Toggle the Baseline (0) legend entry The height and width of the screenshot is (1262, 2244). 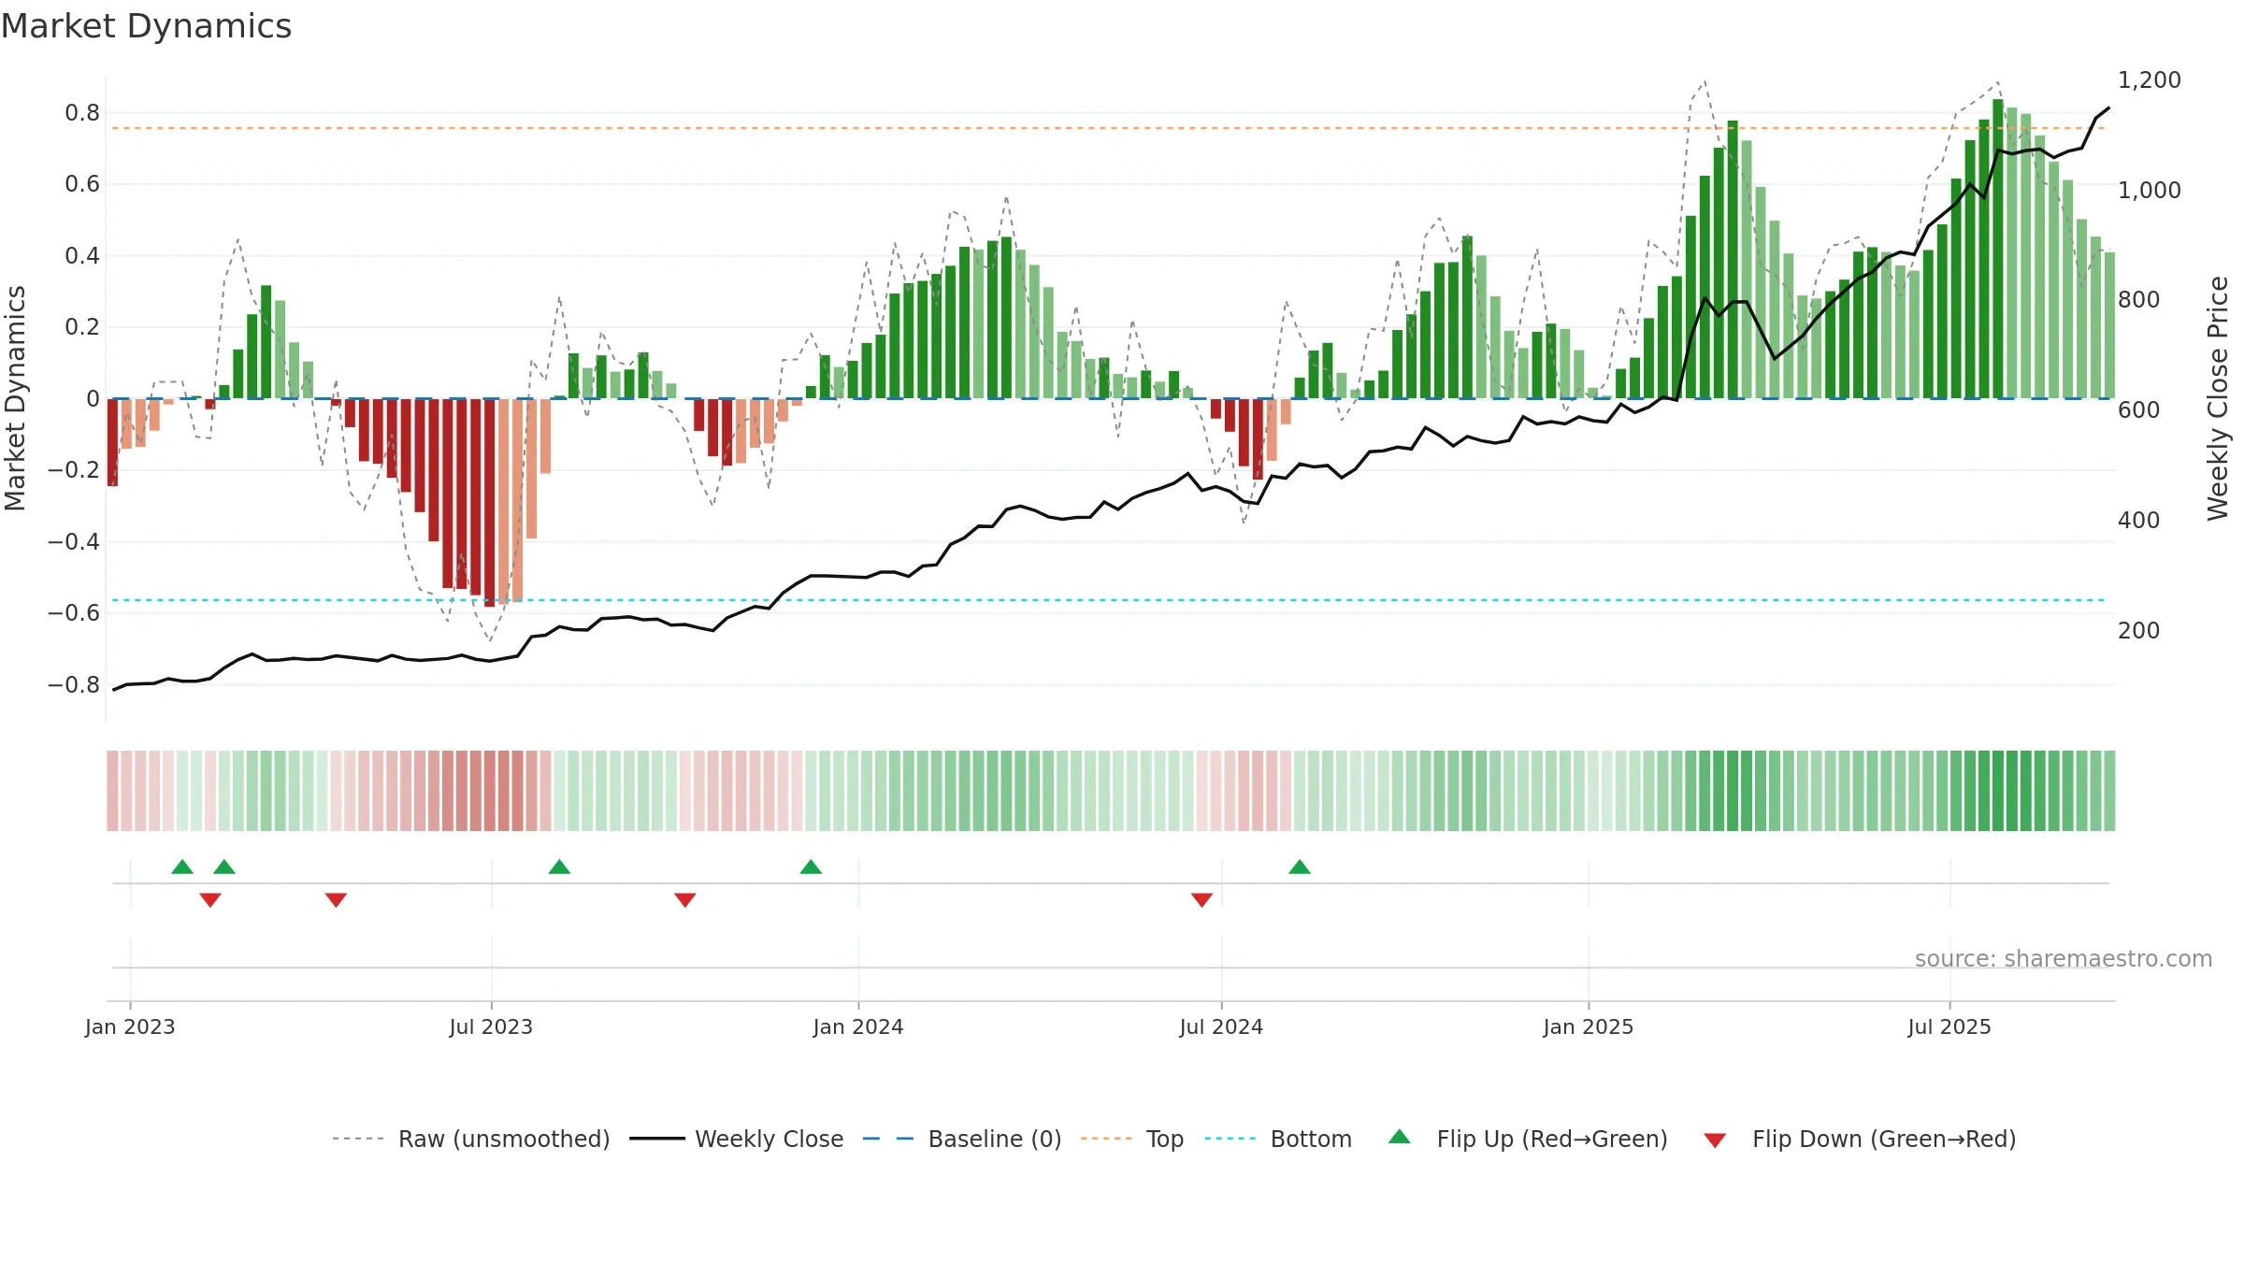click(961, 1139)
